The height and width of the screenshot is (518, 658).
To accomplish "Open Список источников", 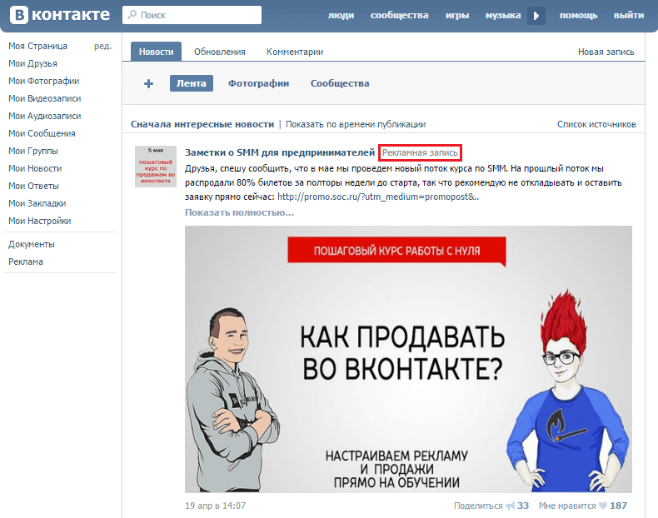I will (x=596, y=124).
